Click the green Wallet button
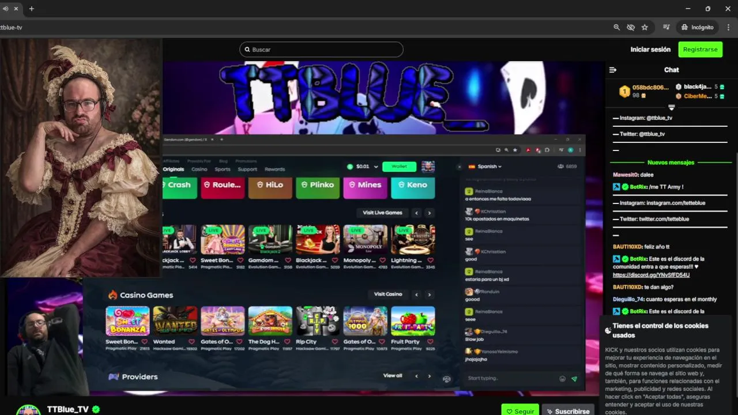The height and width of the screenshot is (415, 738). pos(399,167)
